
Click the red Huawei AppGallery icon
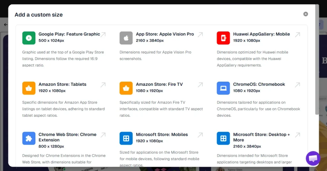223,38
